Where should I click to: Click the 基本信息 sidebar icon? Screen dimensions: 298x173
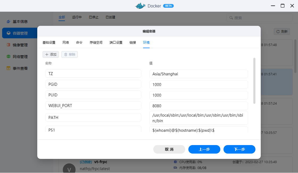[x=8, y=22]
